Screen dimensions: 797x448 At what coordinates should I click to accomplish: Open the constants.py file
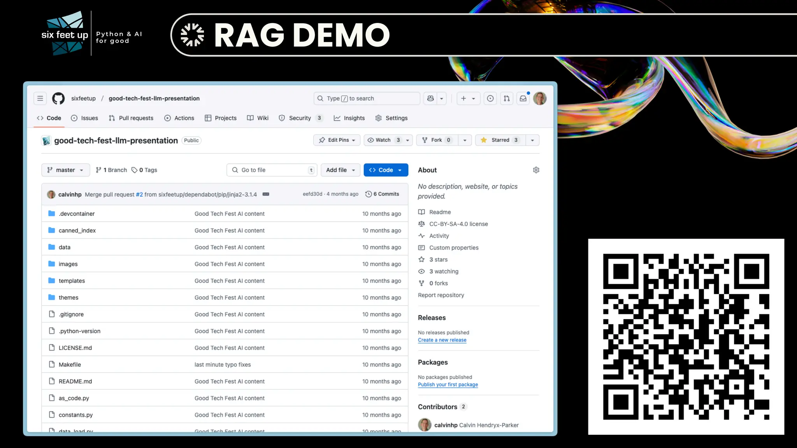(75, 415)
